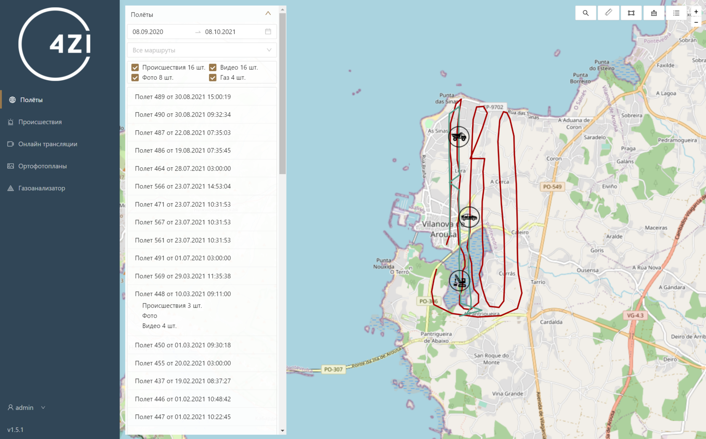Open the map layers list icon

pos(676,13)
